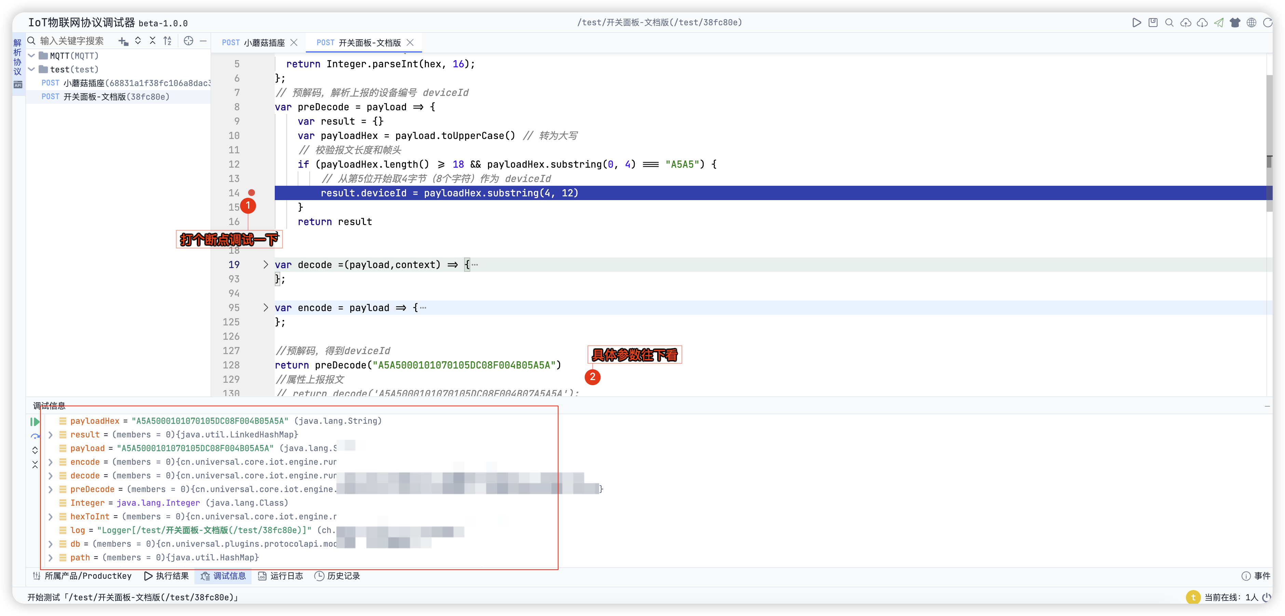The width and height of the screenshot is (1285, 616).
Task: Click the resume debug button in debug panel
Action: click(x=35, y=422)
